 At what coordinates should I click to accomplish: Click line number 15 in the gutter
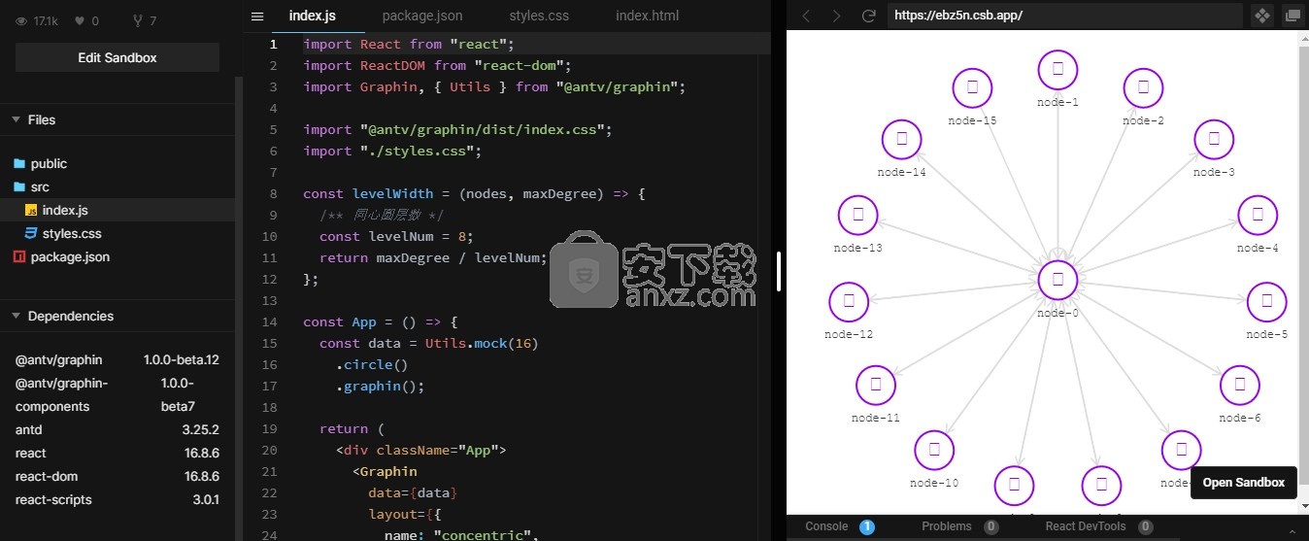click(270, 343)
